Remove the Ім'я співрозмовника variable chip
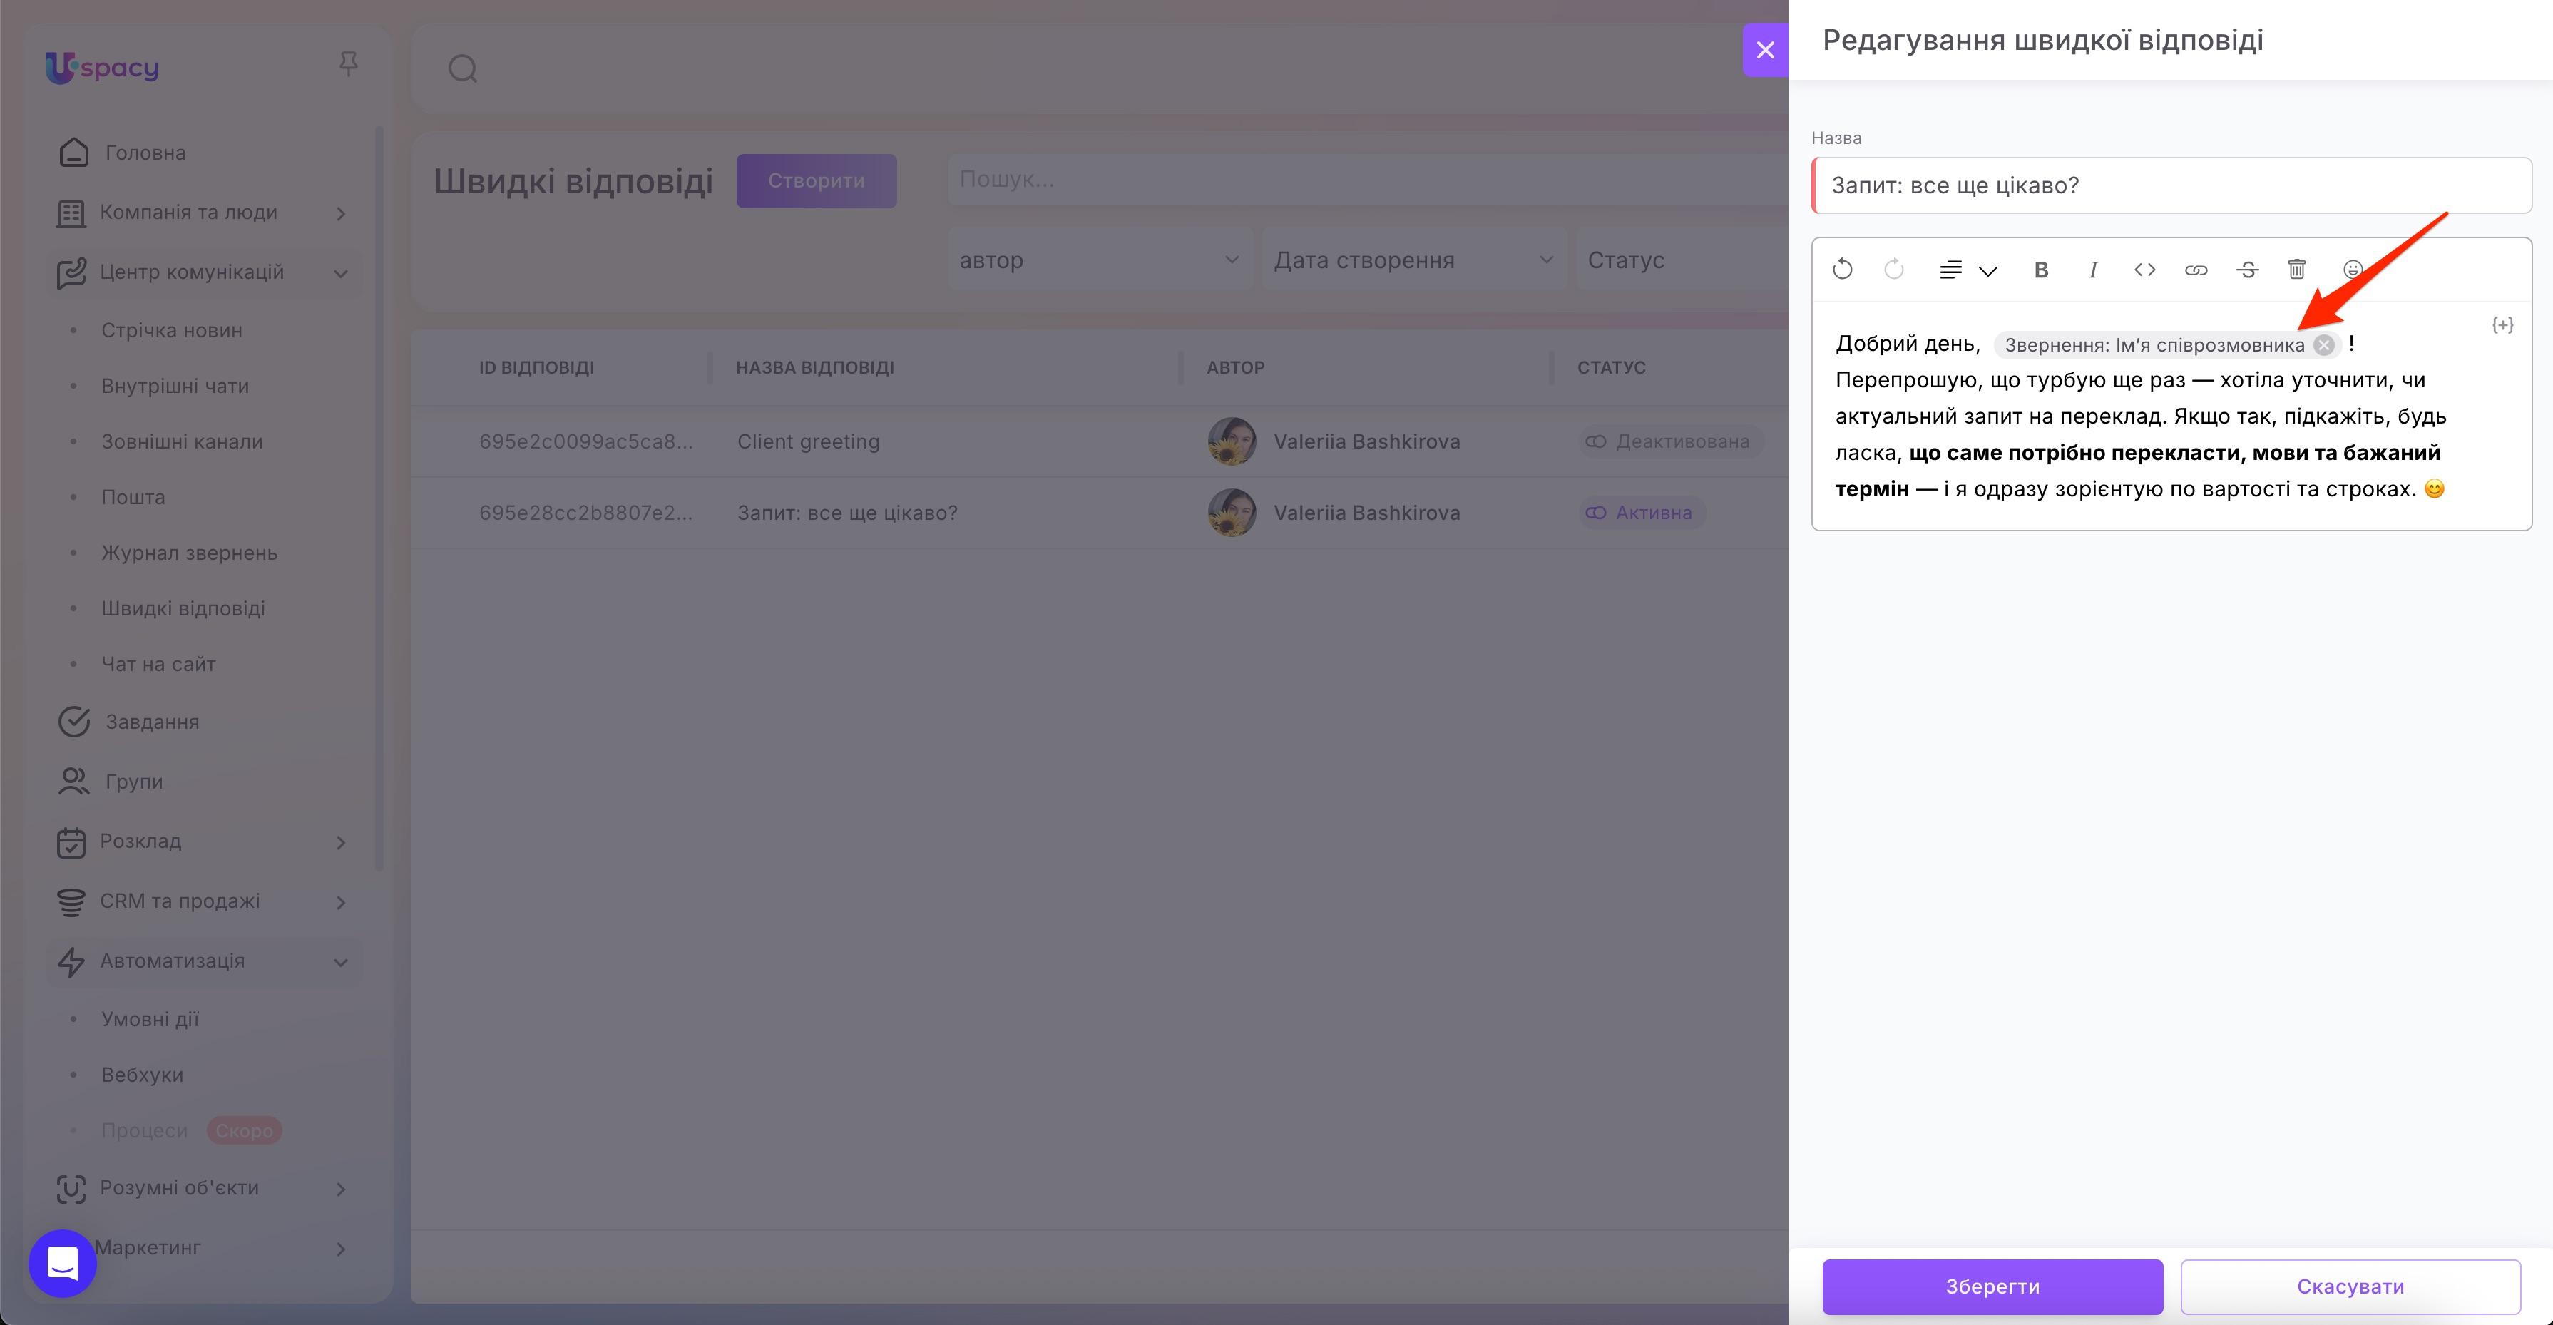The height and width of the screenshot is (1325, 2553). 2323,345
